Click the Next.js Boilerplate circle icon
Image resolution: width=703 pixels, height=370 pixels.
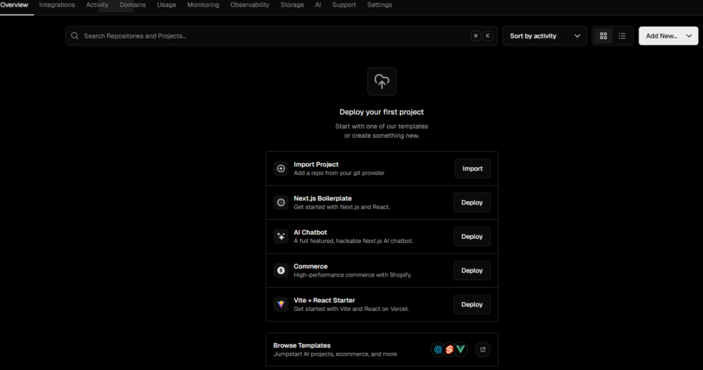tap(281, 203)
